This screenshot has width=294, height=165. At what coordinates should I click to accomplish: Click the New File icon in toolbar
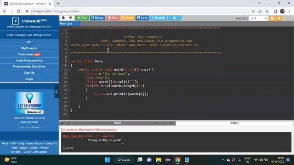(x=63, y=18)
